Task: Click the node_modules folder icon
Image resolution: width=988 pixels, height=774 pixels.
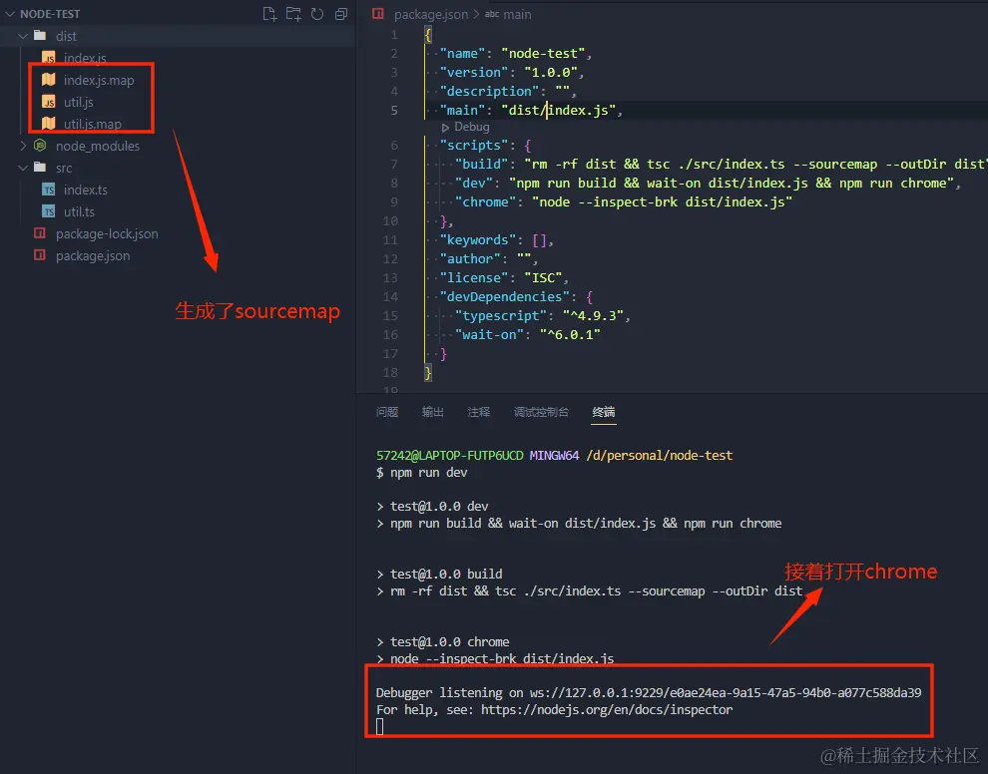Action: tap(40, 146)
